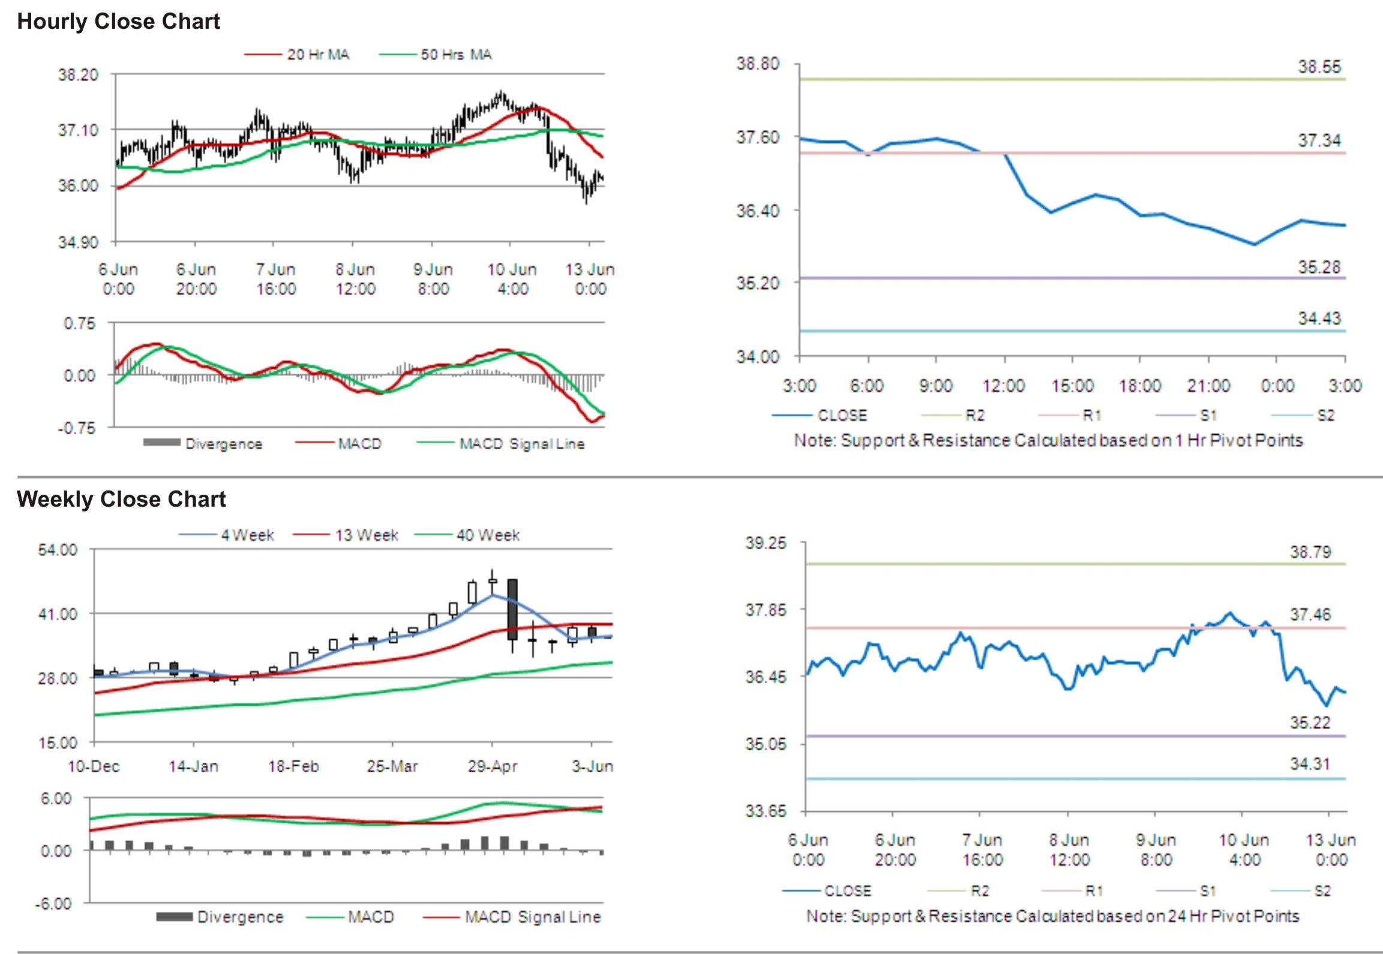Click the "Hourly Close Chart" heading
This screenshot has width=1383, height=954.
pyautogui.click(x=118, y=22)
